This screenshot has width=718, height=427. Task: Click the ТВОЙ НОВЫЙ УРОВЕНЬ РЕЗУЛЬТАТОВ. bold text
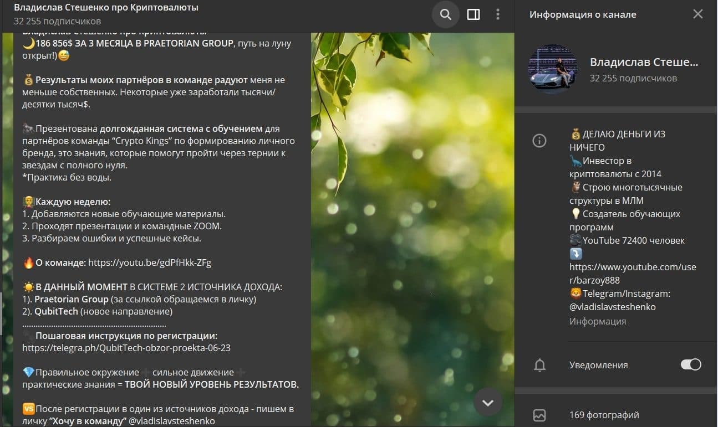(x=212, y=384)
